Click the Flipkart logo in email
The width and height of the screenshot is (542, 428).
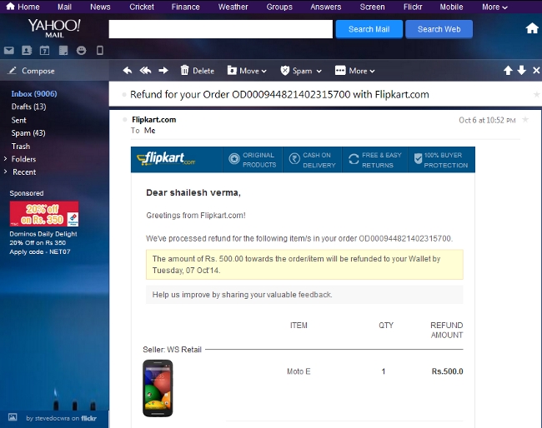pos(166,159)
